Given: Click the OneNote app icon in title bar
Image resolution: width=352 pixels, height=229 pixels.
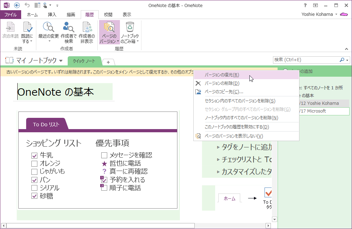Looking at the screenshot, I should tap(7, 5).
